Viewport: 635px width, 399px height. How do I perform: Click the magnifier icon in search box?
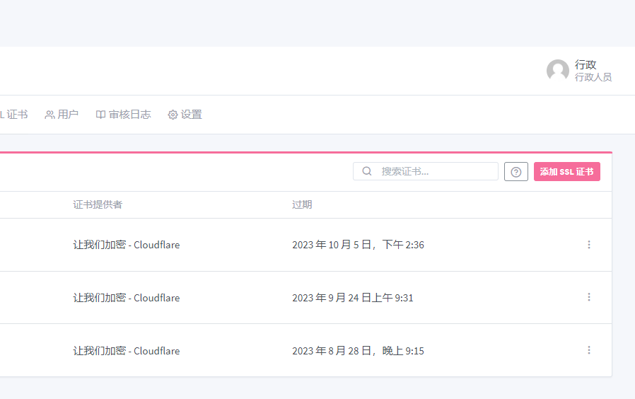(x=367, y=171)
